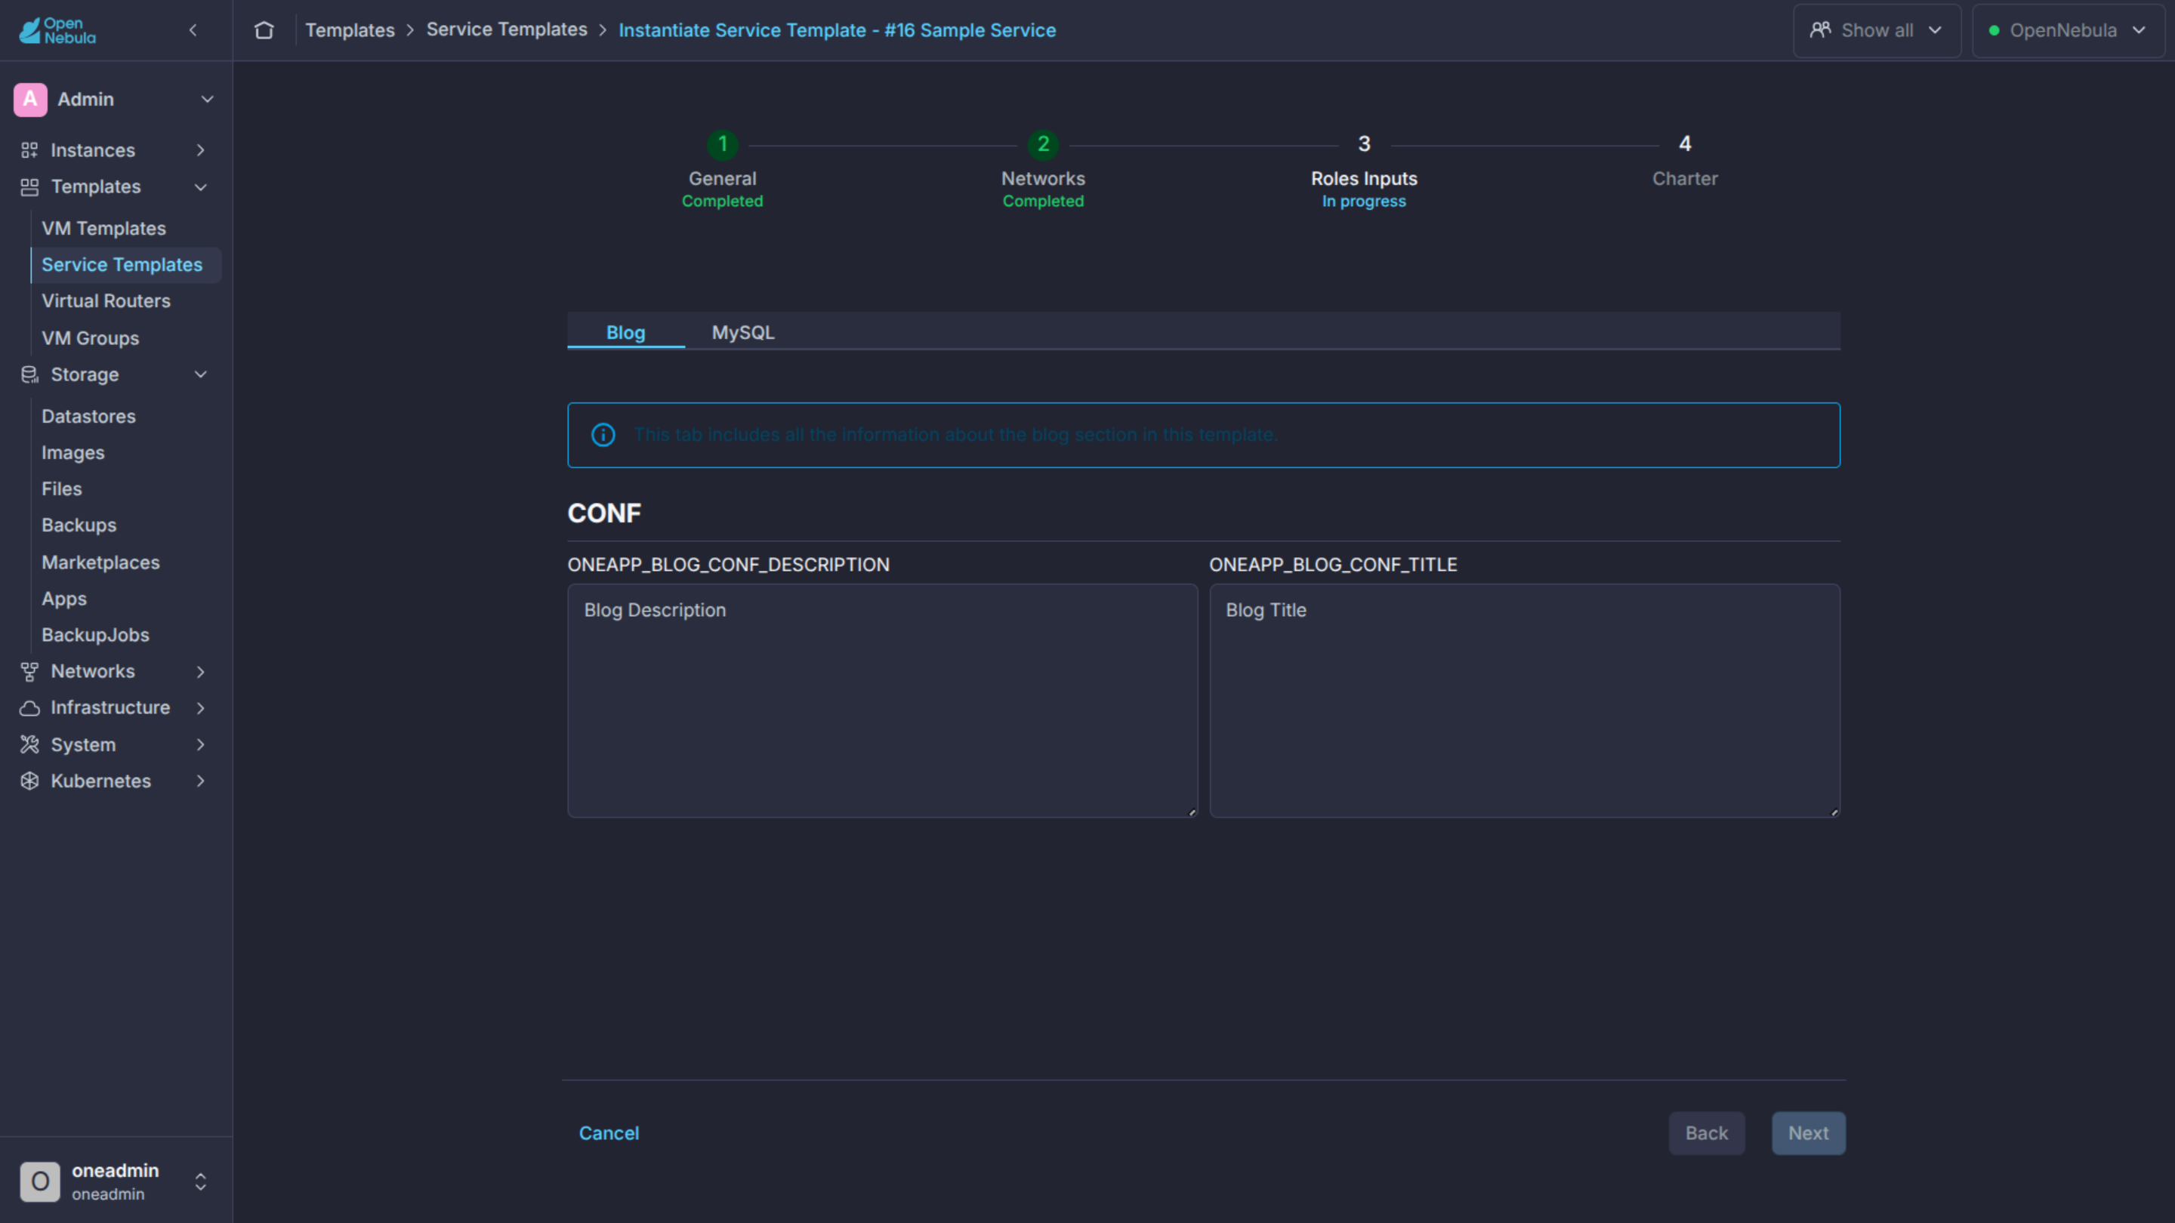Screen dimensions: 2175x1223
Task: Open the Show all group dropdown
Action: (1877, 30)
